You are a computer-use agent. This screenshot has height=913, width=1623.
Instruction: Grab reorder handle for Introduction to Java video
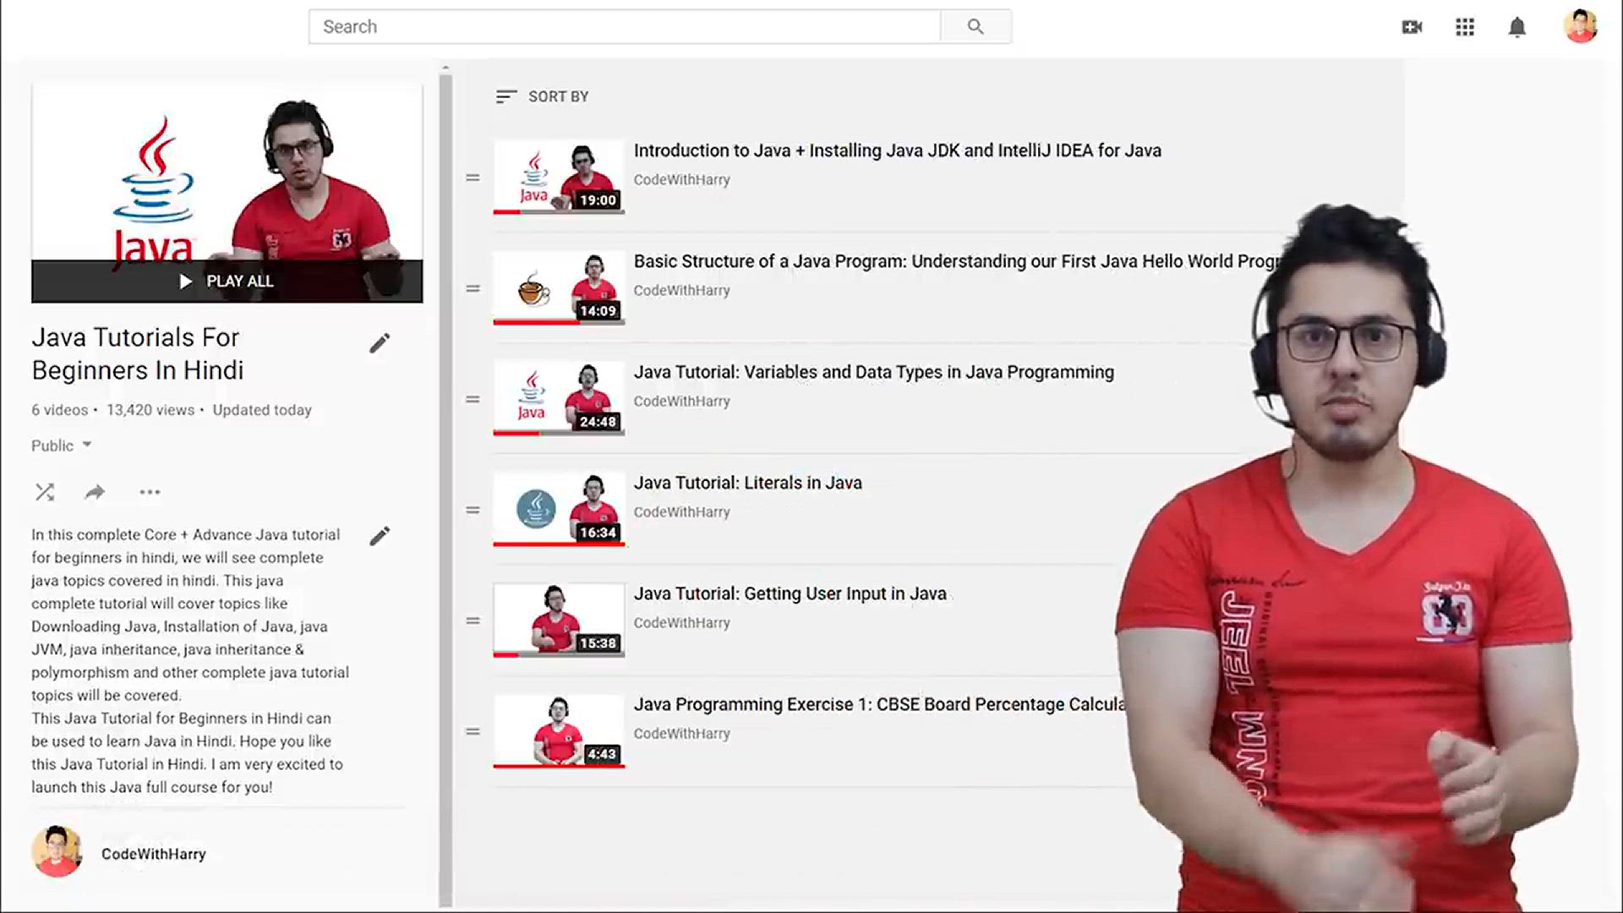(473, 178)
